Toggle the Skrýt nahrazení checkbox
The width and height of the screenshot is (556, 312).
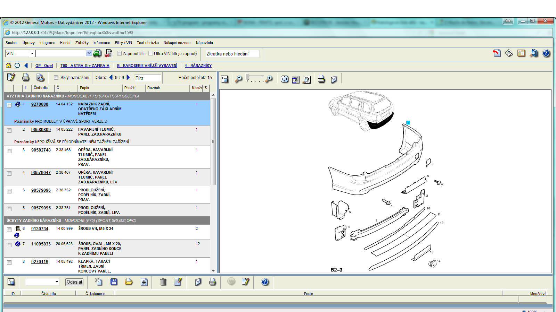pos(56,78)
